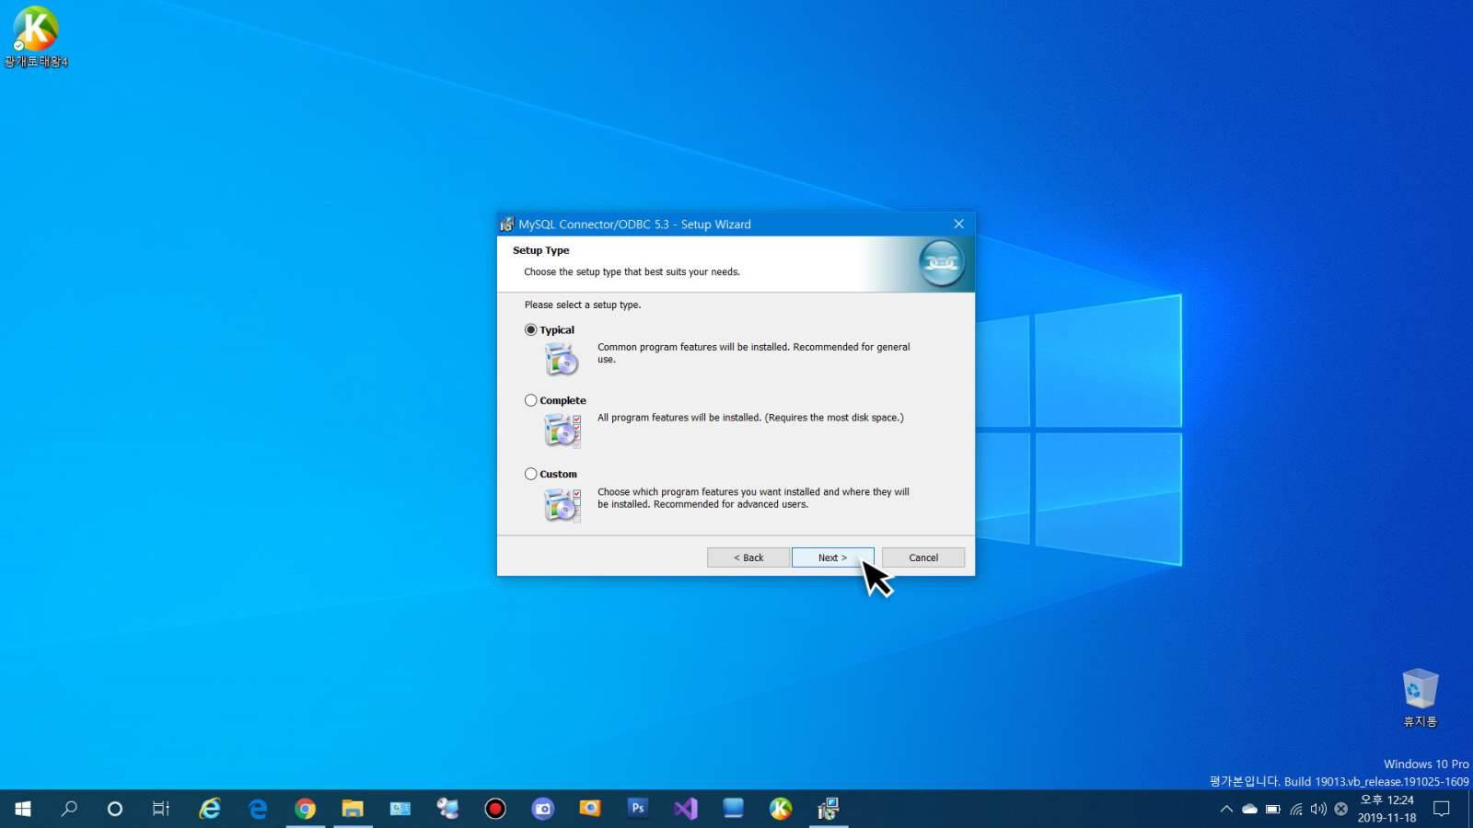1473x828 pixels.
Task: Open the contact card app on taskbar
Action: click(x=400, y=809)
